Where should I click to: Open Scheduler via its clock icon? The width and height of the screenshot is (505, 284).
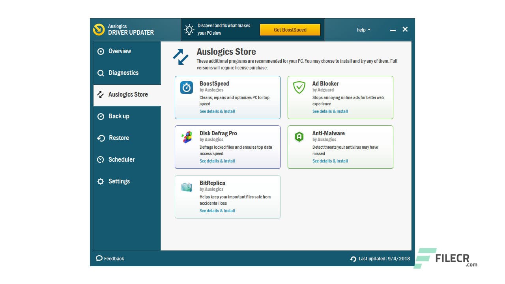click(x=101, y=159)
